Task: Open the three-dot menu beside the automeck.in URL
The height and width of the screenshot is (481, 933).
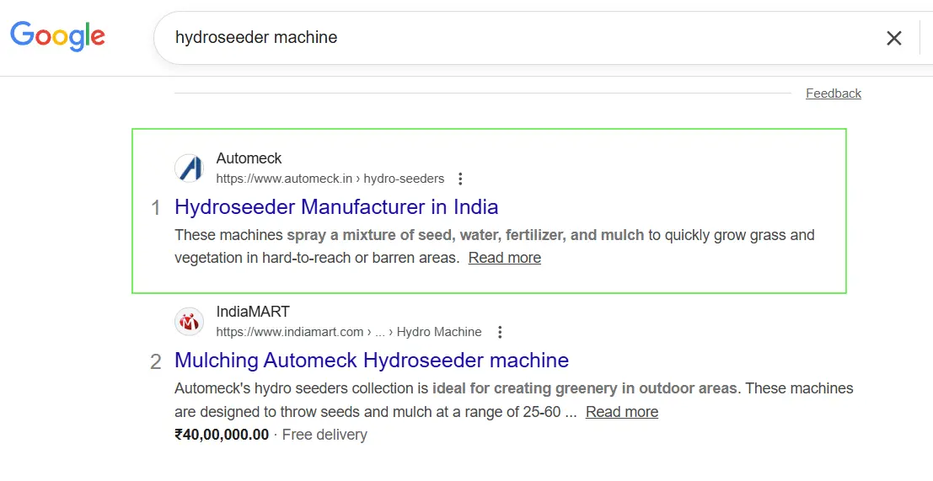Action: pyautogui.click(x=460, y=179)
